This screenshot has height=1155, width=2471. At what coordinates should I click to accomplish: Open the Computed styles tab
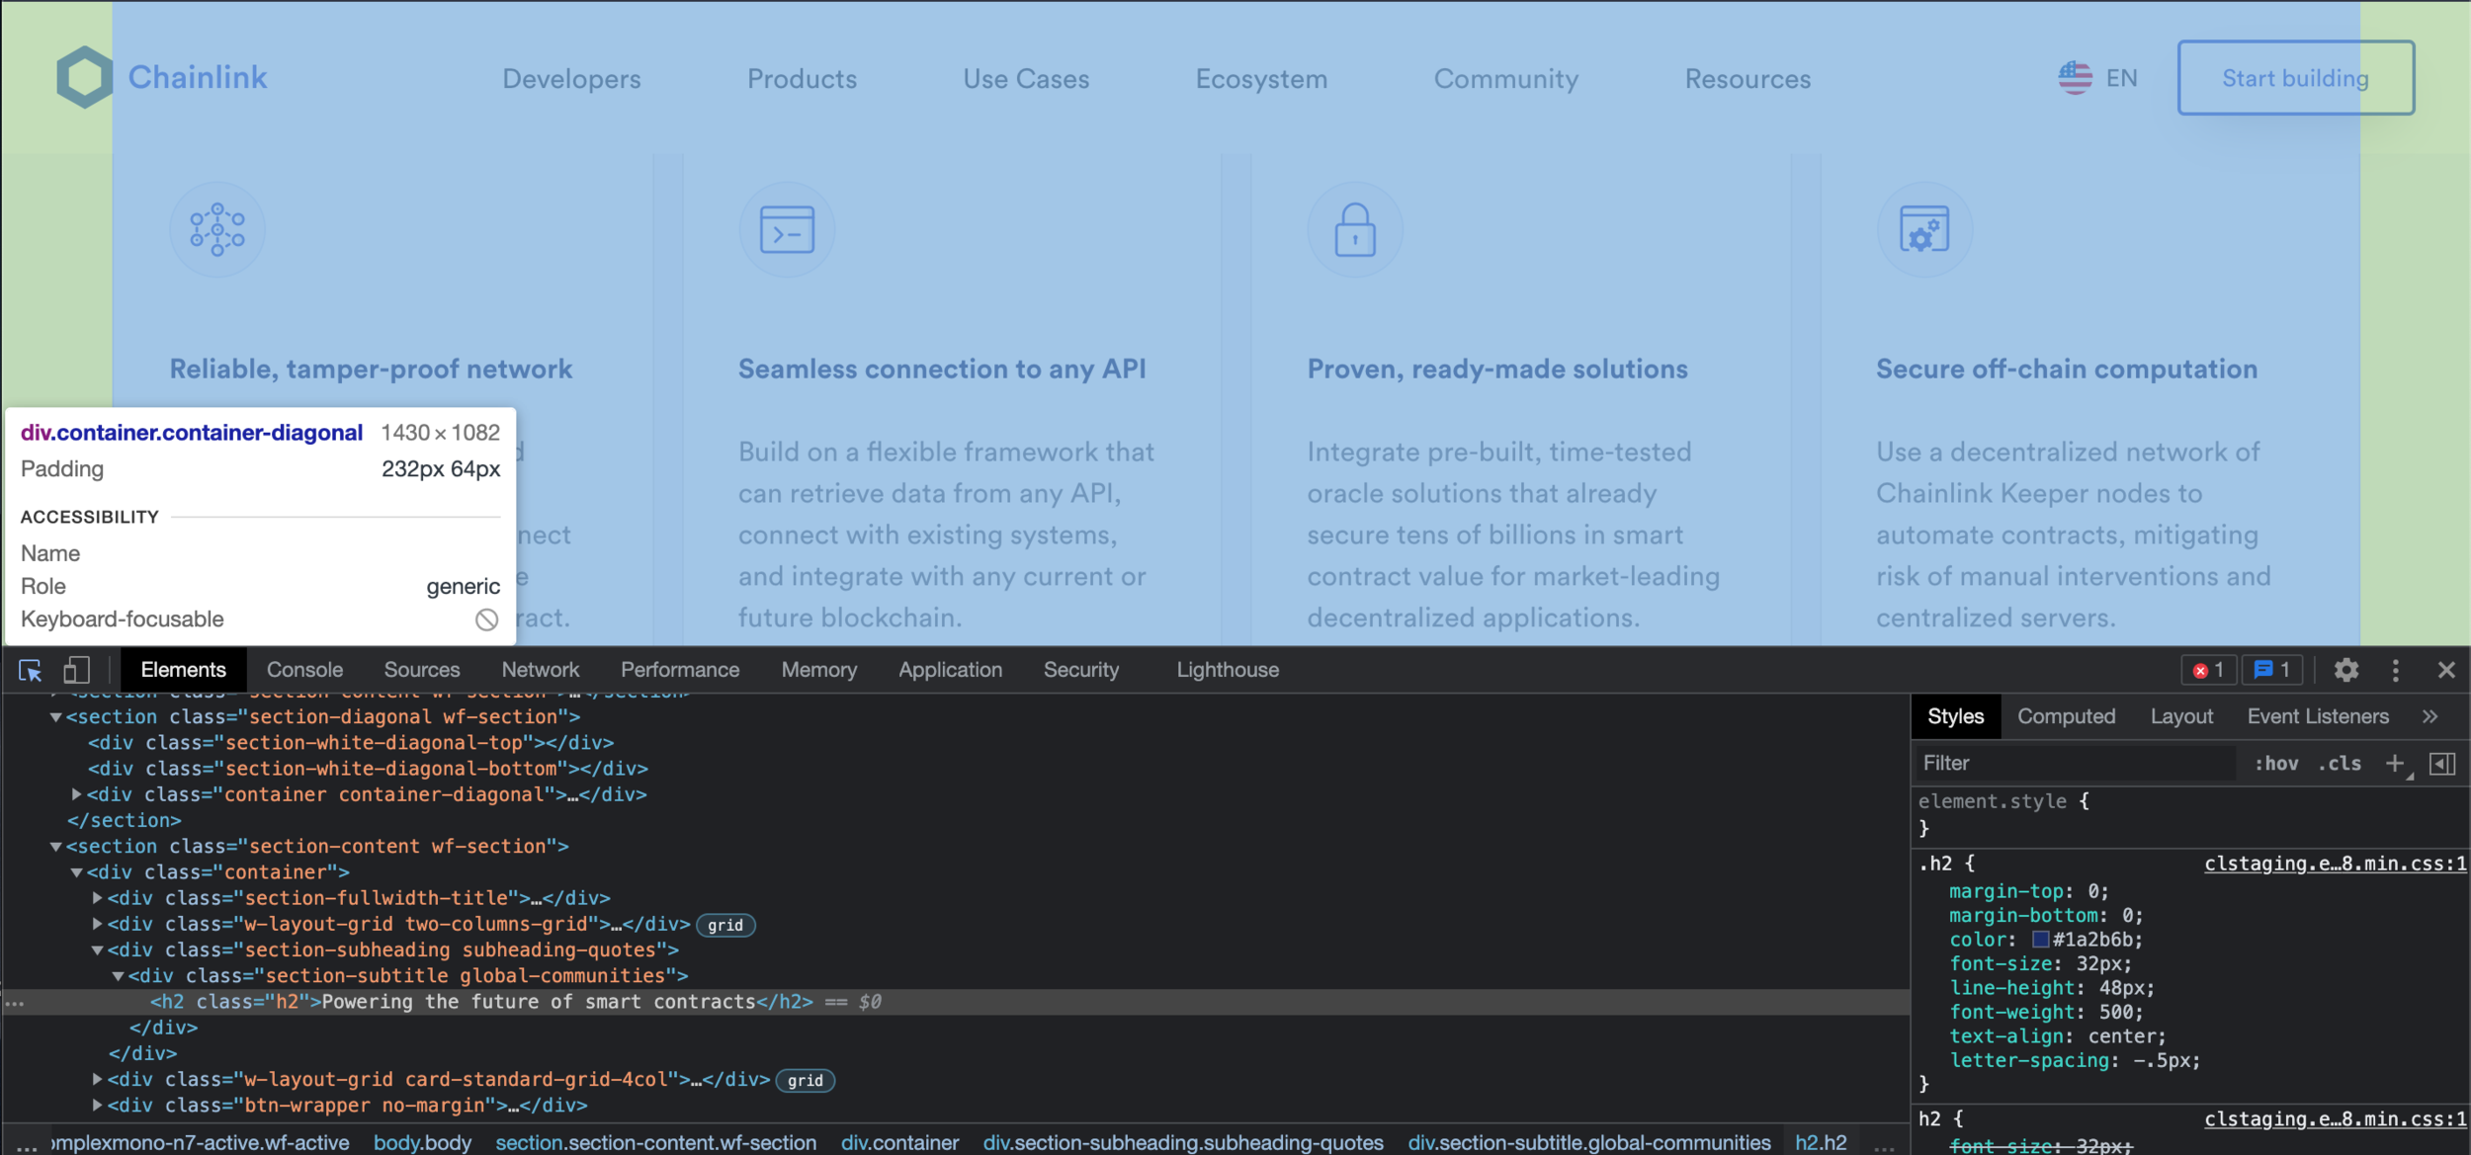[2067, 715]
